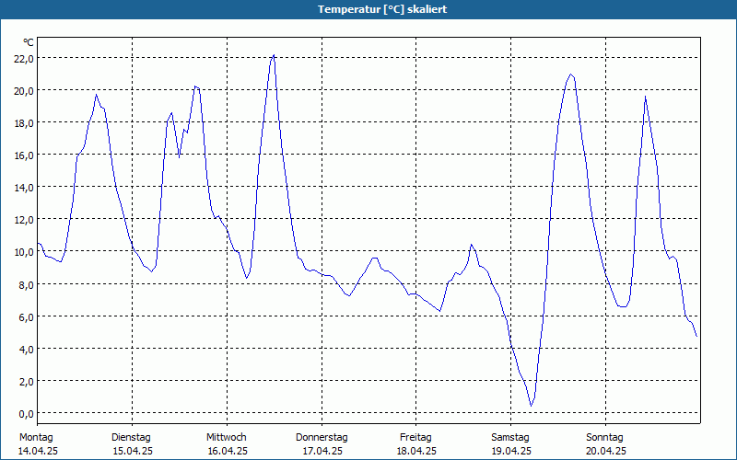Click the Monday peak of the curve
The image size is (737, 460).
[96, 95]
